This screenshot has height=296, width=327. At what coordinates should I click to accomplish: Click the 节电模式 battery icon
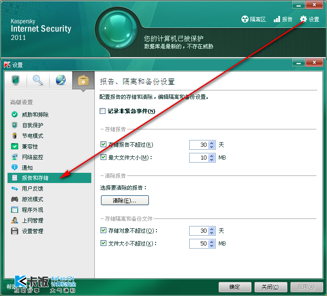(14, 136)
